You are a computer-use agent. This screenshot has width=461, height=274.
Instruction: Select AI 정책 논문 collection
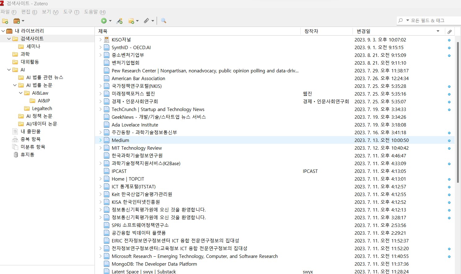click(x=39, y=116)
